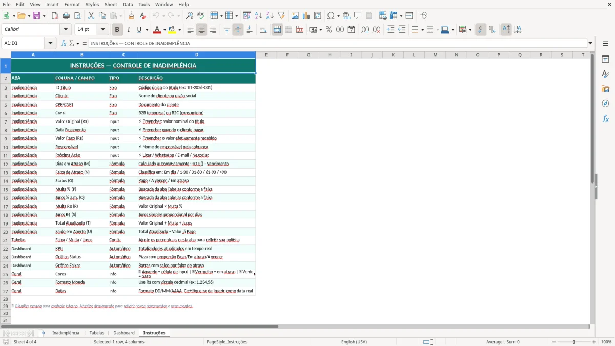Expand the Name Box dropdown
Screen dimensions: 615x346
click(x=50, y=43)
